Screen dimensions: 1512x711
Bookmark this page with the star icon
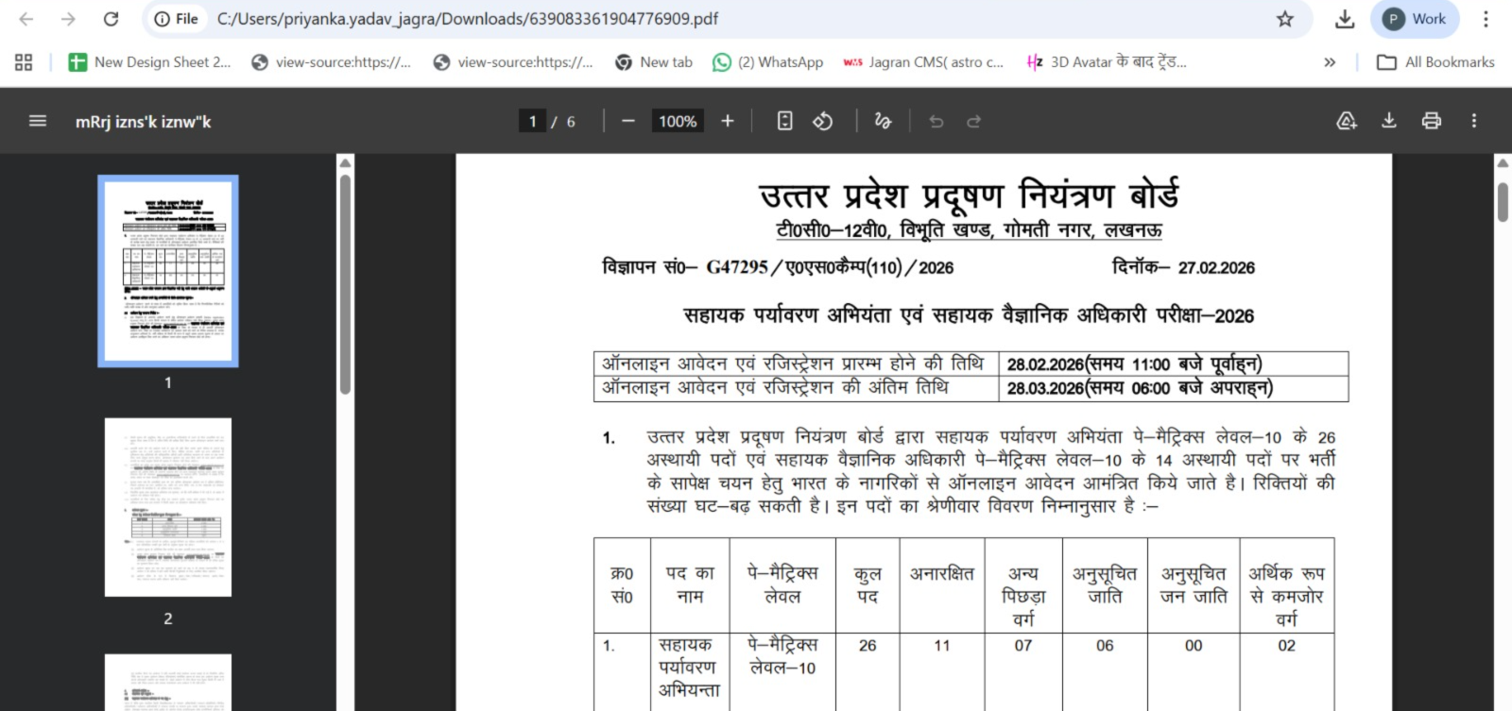click(1284, 19)
